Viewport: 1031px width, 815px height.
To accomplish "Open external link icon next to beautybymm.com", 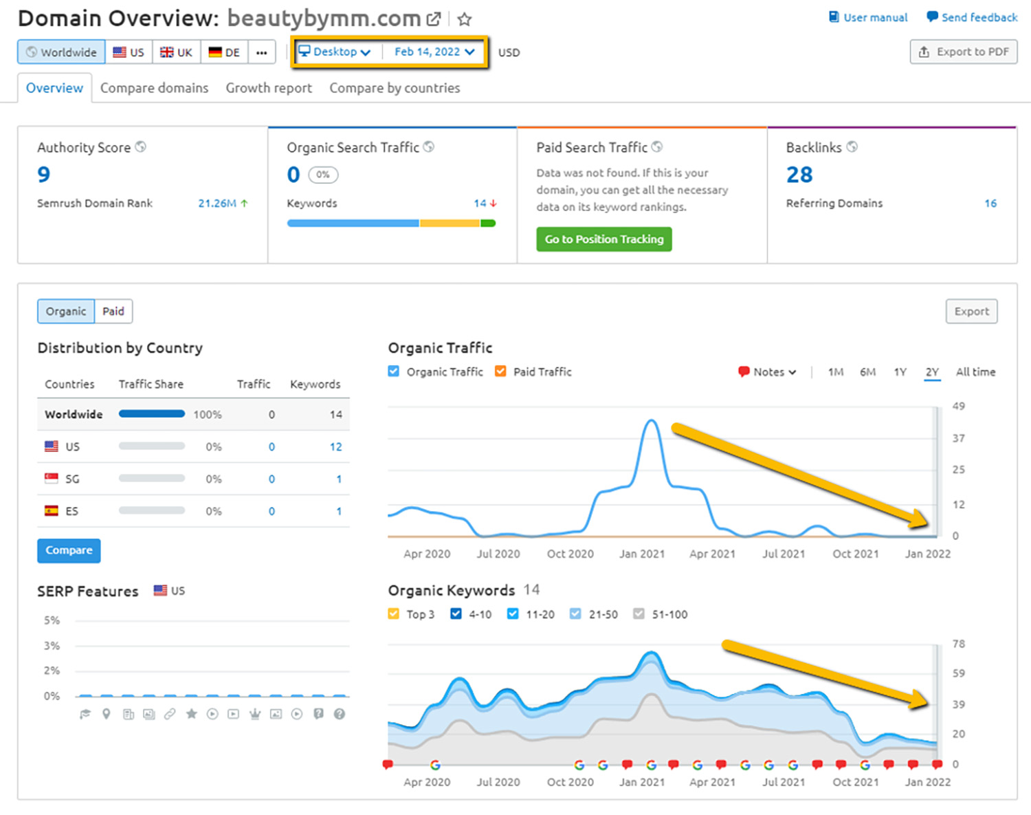I will point(434,19).
